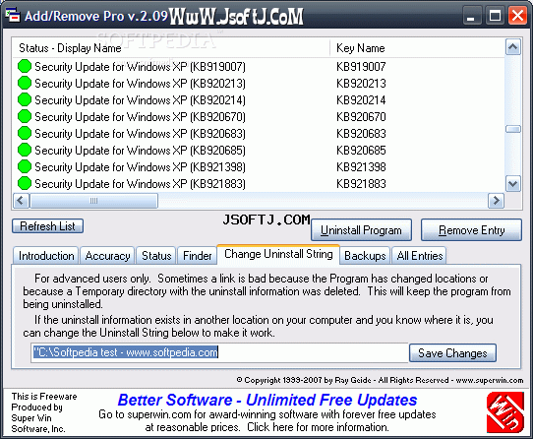Click the Remove Entry button
This screenshot has width=533, height=439.
pos(471,230)
